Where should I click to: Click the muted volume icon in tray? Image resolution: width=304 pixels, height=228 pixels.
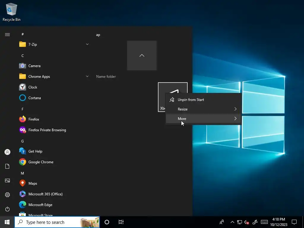tap(247, 222)
